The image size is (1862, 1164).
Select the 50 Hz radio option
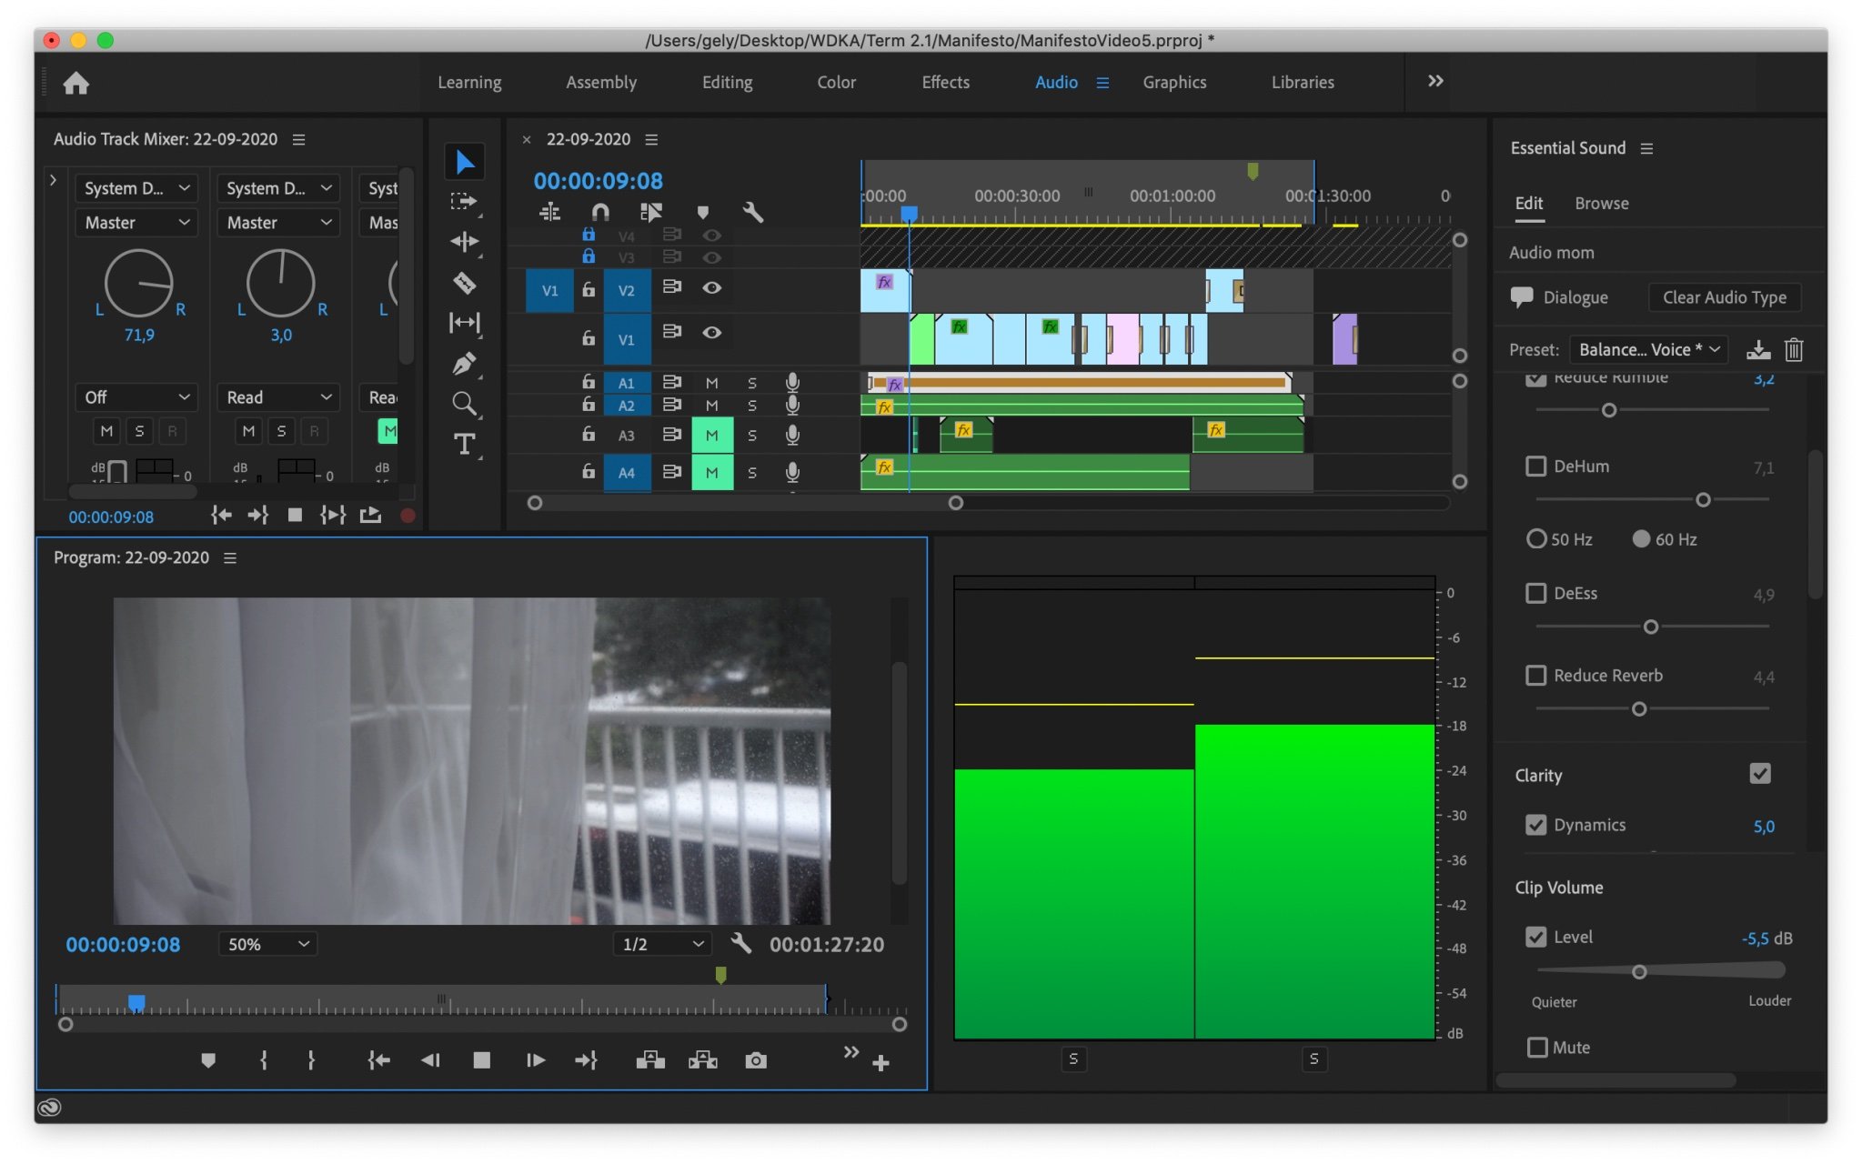tap(1535, 539)
